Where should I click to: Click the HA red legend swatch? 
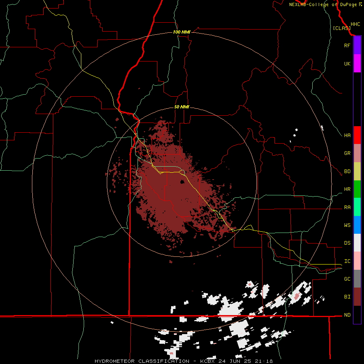point(357,135)
